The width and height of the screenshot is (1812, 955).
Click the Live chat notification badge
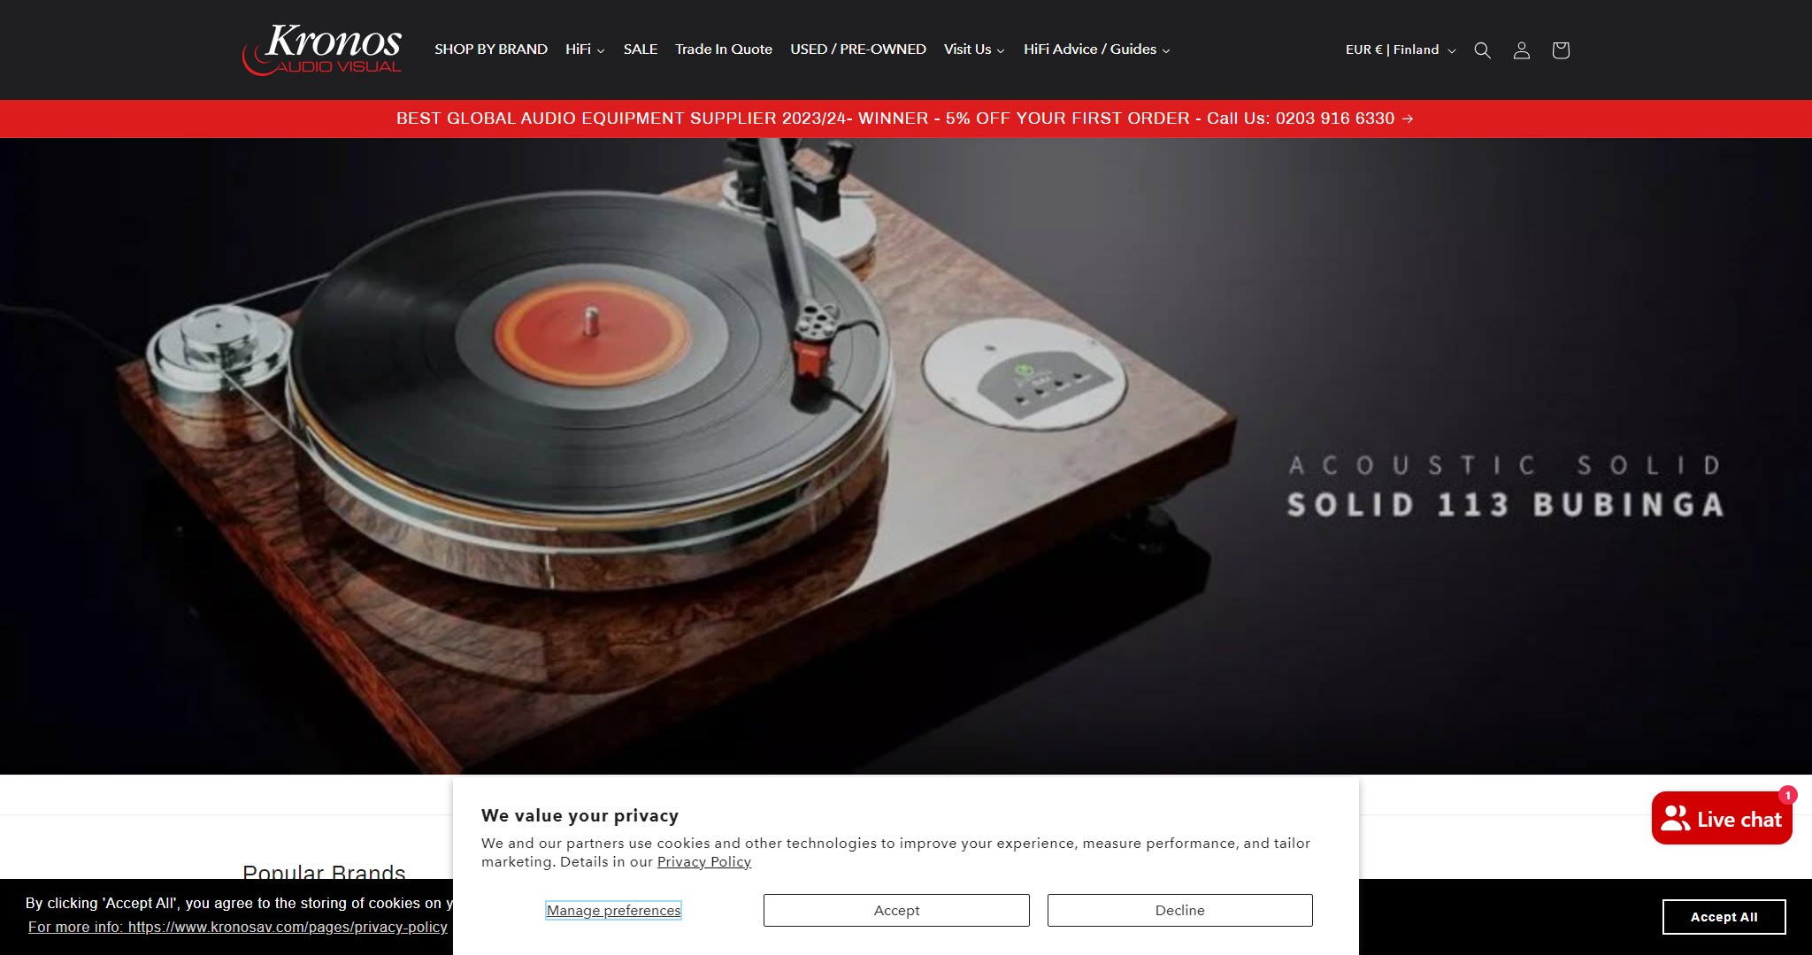pos(1788,795)
